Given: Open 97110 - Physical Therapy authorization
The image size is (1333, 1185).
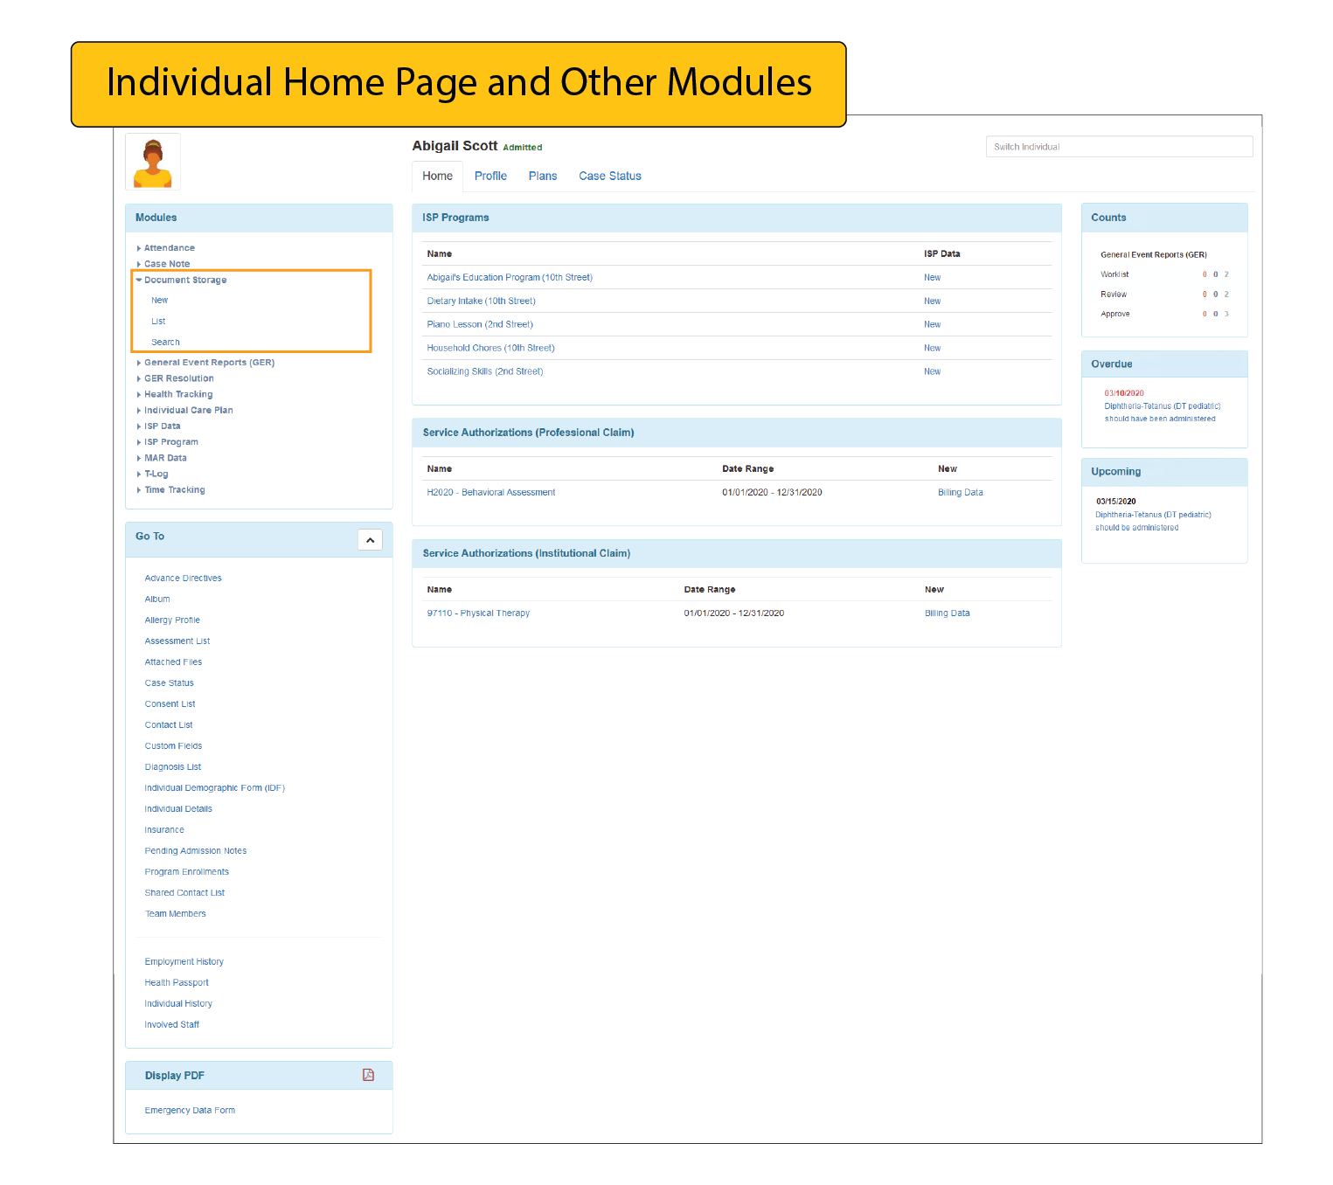Looking at the screenshot, I should point(478,613).
